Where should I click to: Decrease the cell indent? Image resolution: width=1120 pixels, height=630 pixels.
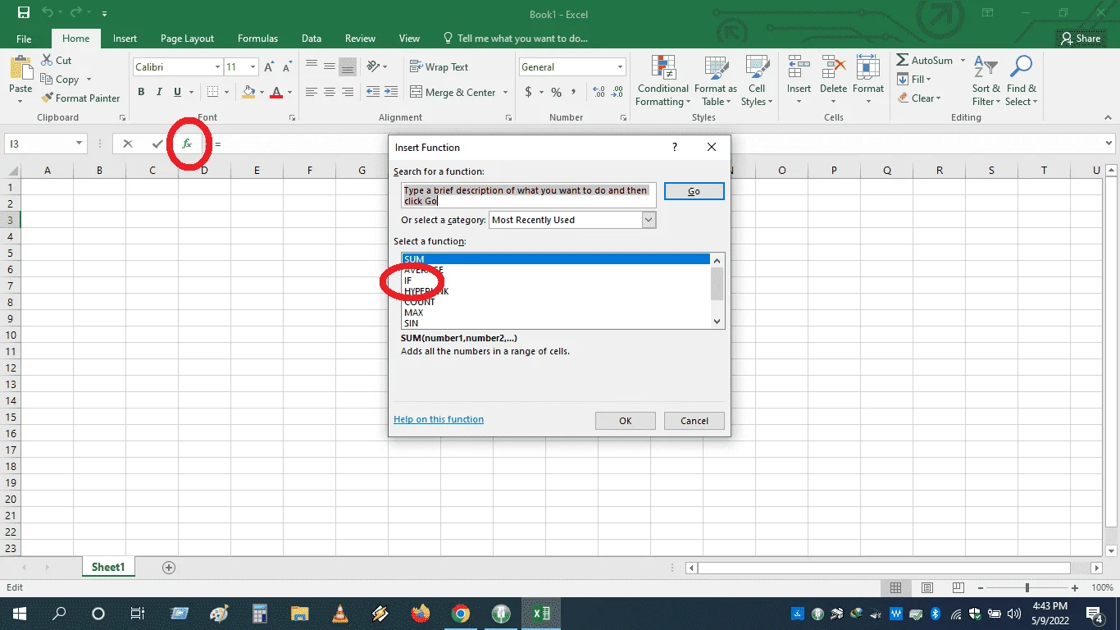pyautogui.click(x=372, y=93)
